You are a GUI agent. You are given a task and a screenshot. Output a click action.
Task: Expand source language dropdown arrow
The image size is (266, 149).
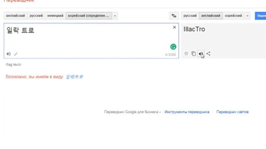pos(115,16)
